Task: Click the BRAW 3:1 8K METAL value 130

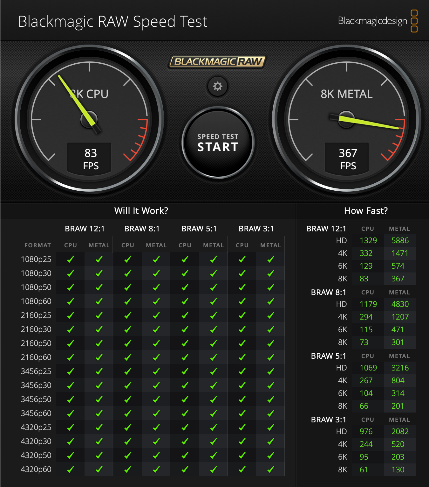Action: [x=398, y=470]
